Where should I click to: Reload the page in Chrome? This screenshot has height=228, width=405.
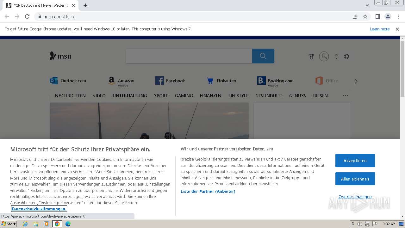pos(27,16)
